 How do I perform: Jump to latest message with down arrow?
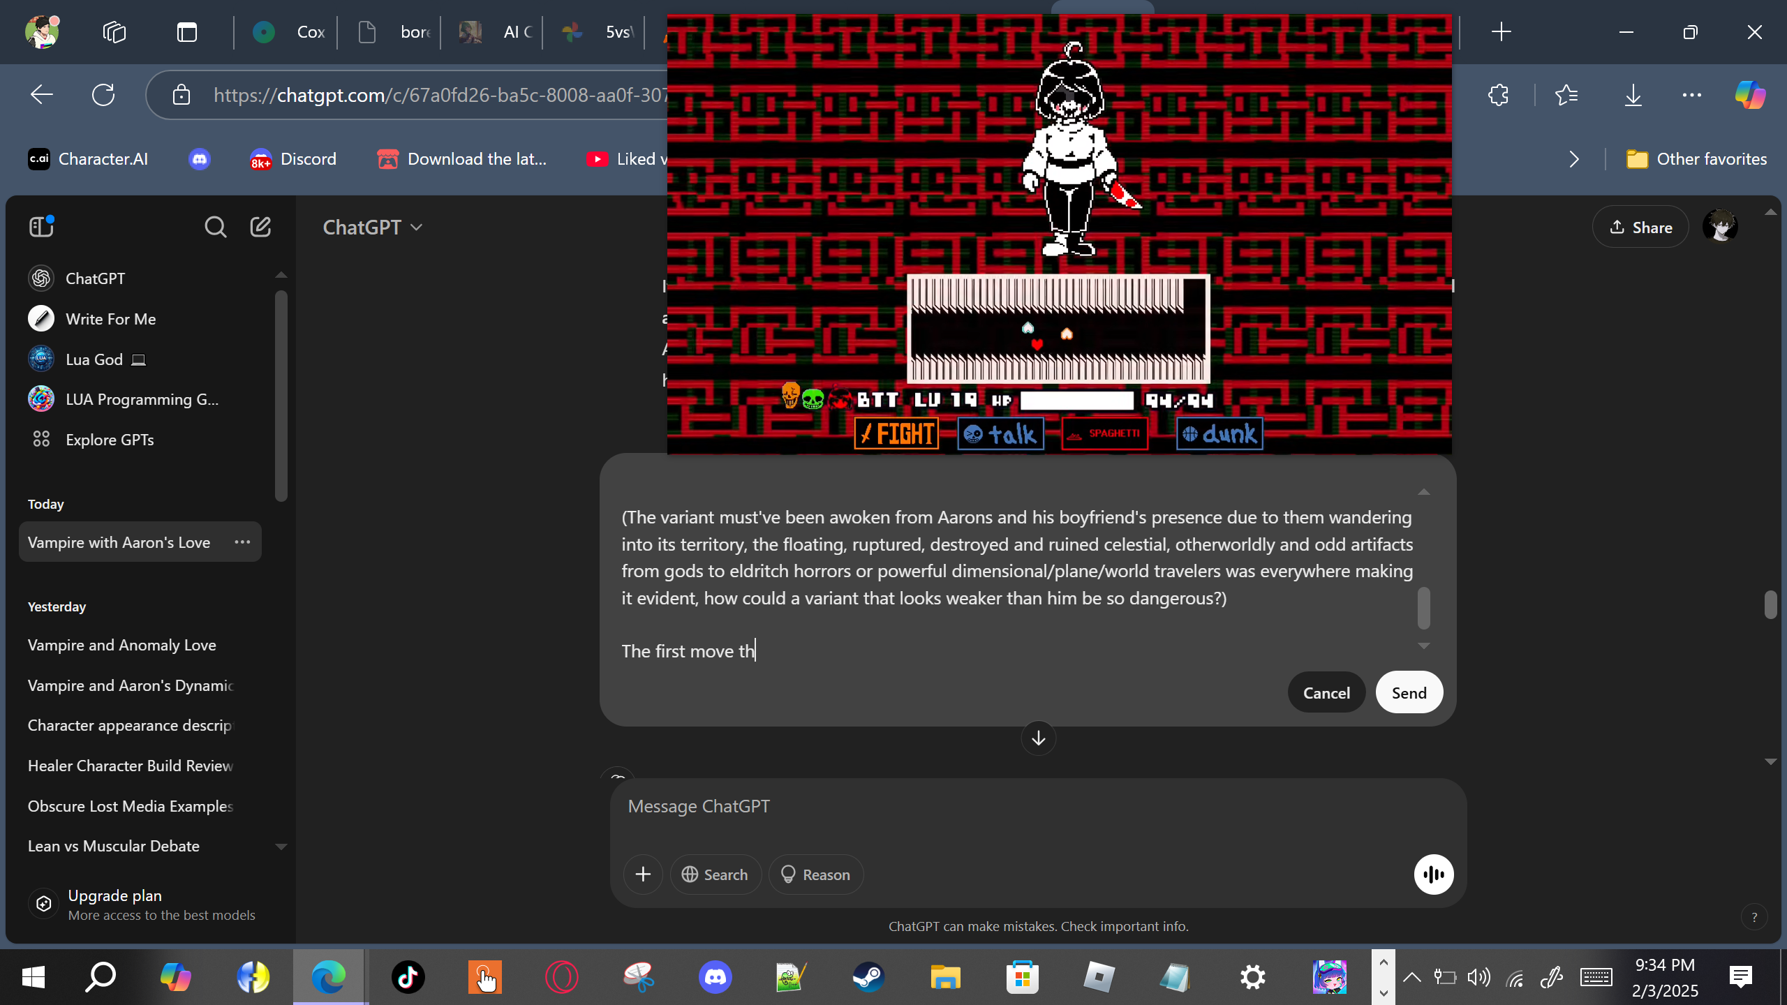point(1038,738)
